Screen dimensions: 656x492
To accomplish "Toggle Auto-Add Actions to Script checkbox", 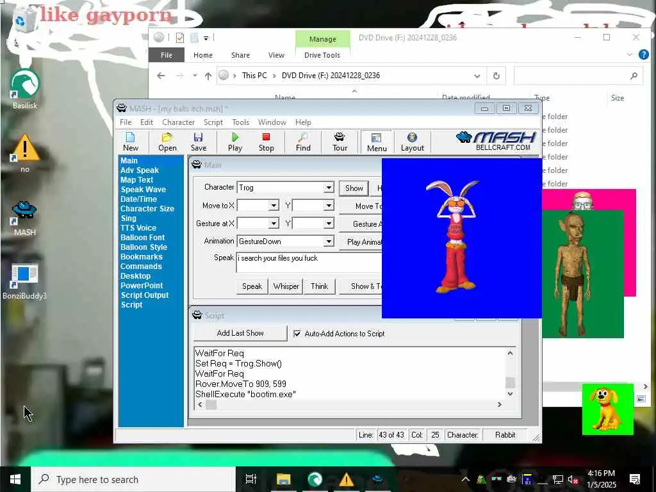I will 297,333.
